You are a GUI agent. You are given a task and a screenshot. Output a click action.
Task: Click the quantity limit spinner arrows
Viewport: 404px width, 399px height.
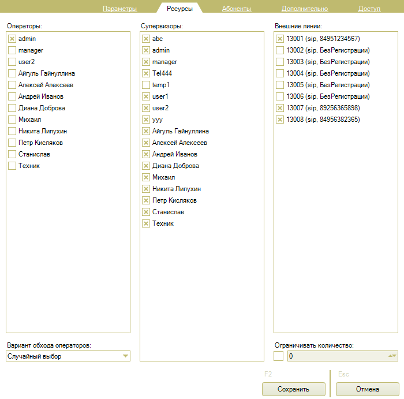click(x=392, y=356)
